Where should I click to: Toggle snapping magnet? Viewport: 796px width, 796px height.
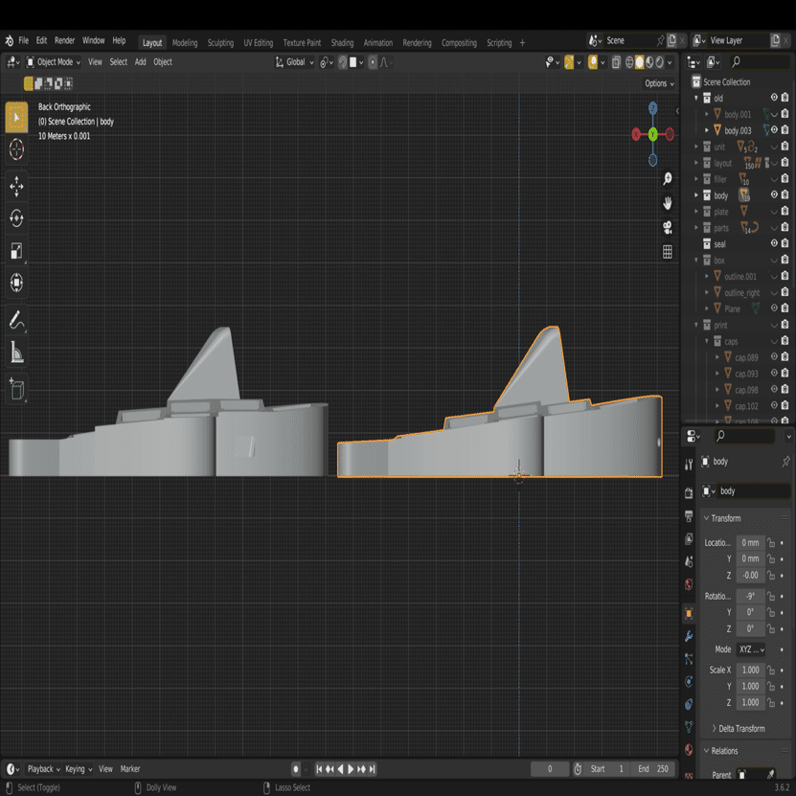click(343, 62)
